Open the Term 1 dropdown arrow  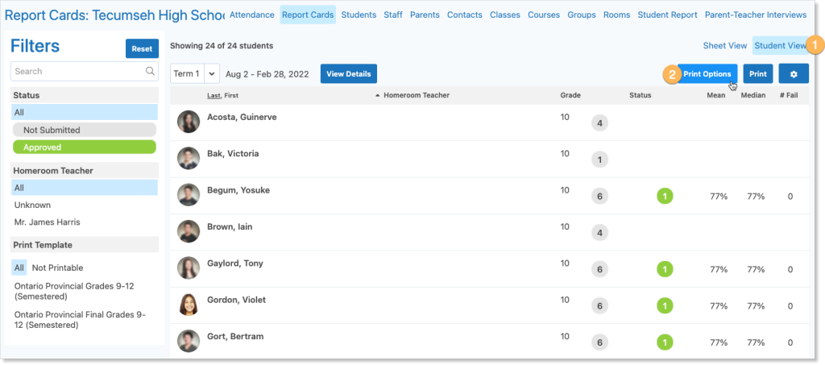(212, 74)
